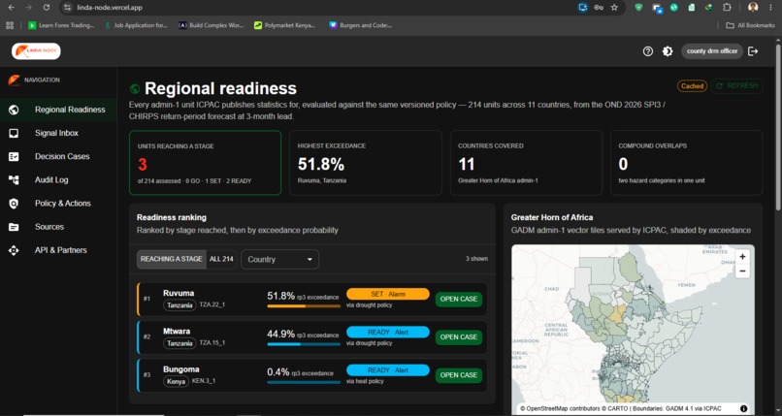
Task: Open Policy & Actions in the sidebar
Action: pyautogui.click(x=58, y=204)
